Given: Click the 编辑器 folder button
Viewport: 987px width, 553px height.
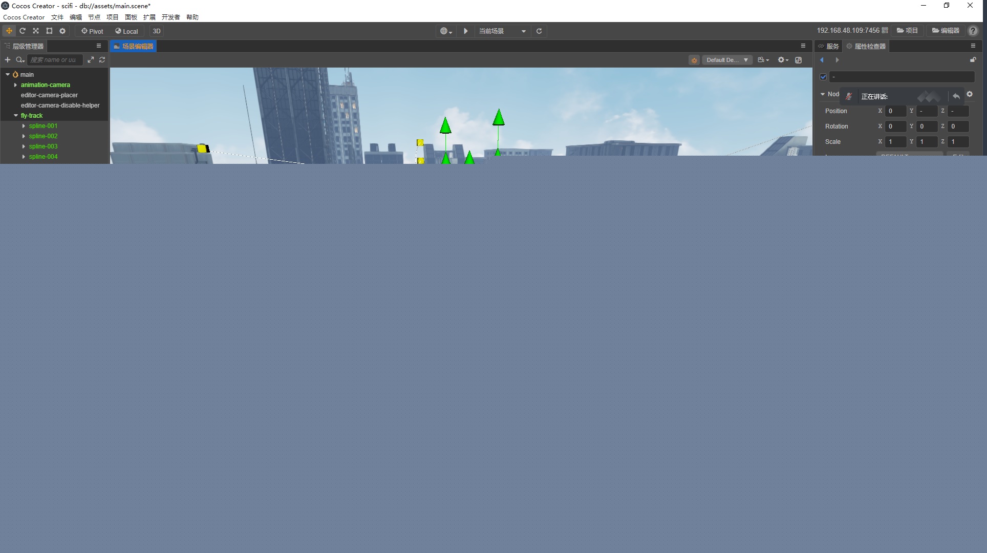Looking at the screenshot, I should [946, 31].
